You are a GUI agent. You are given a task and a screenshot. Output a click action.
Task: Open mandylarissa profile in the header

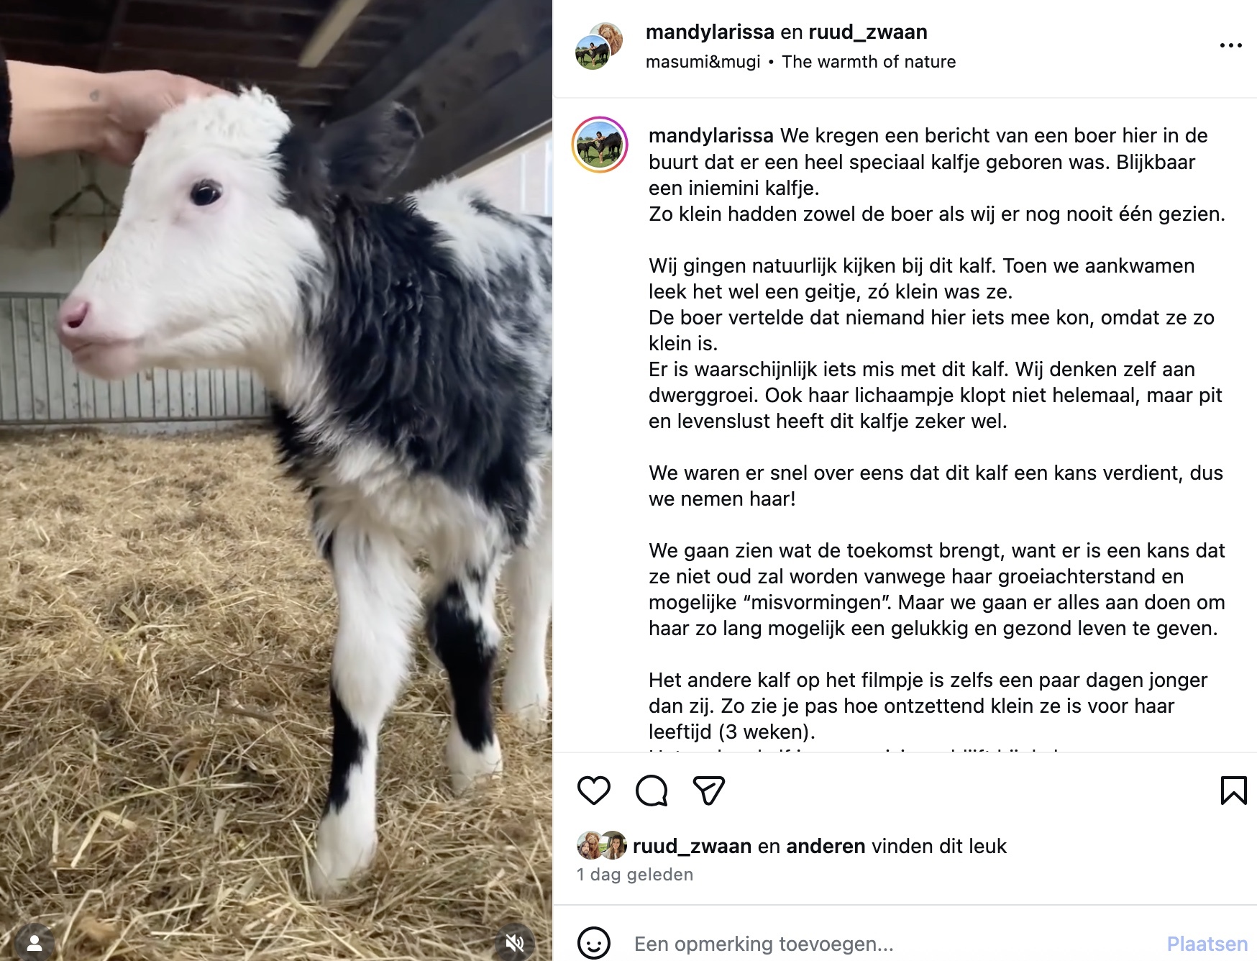710,32
